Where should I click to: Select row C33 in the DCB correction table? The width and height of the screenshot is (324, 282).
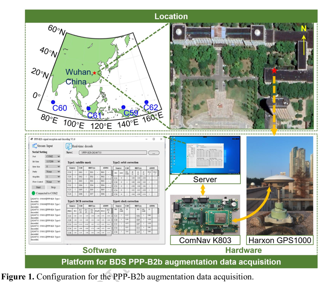pyautogui.click(x=89, y=224)
